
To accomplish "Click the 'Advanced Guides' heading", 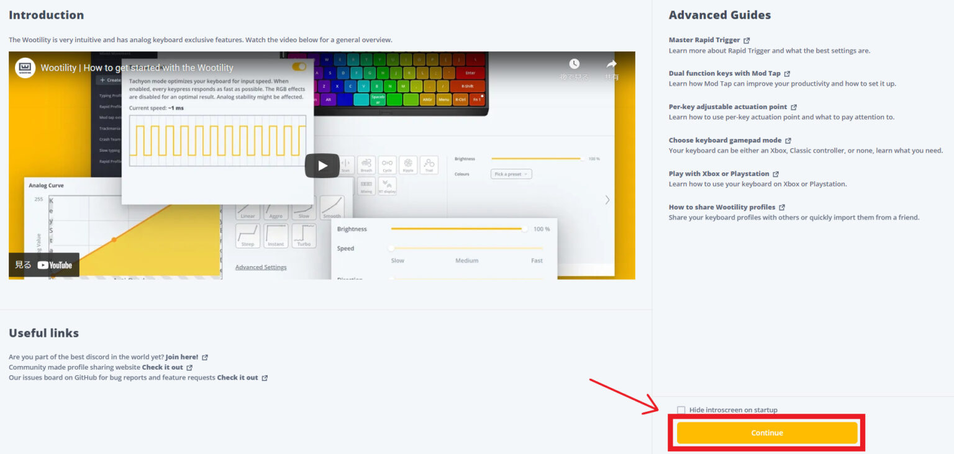I will click(x=720, y=15).
